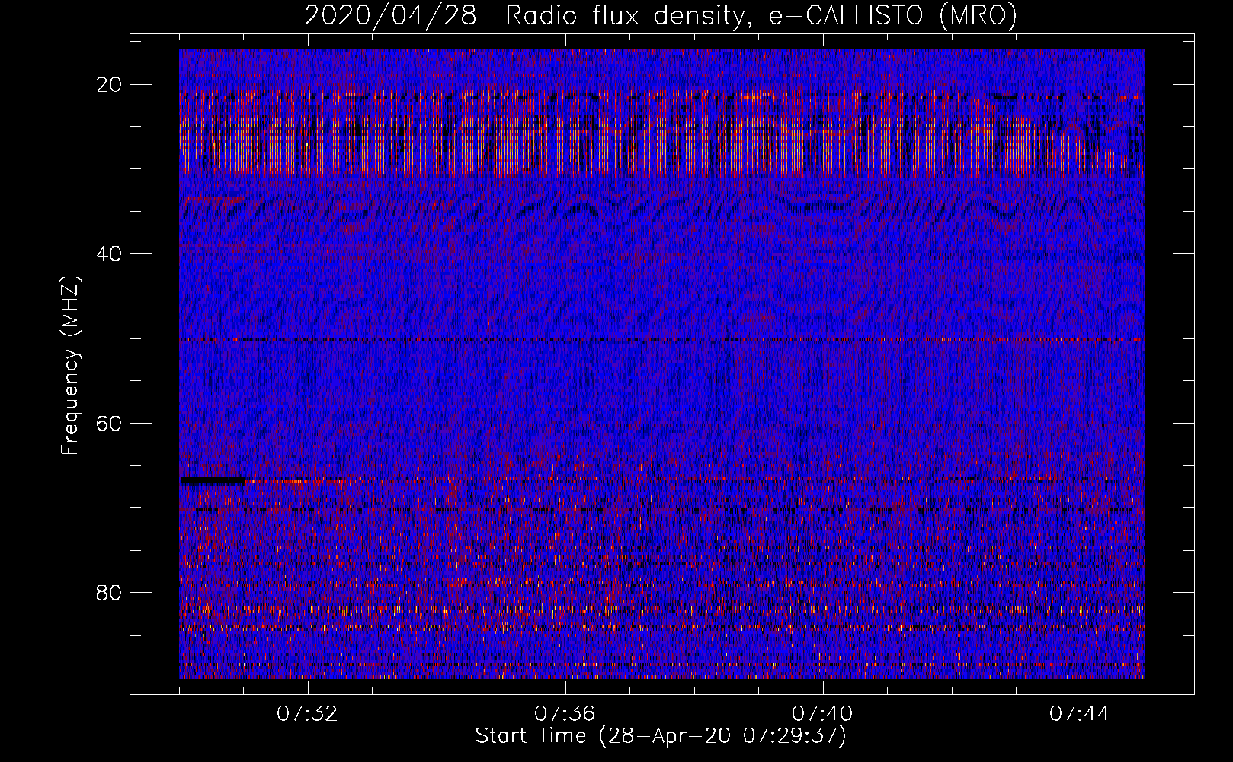Click the '40' frequency tick label
Image resolution: width=1233 pixels, height=762 pixels.
click(x=110, y=254)
